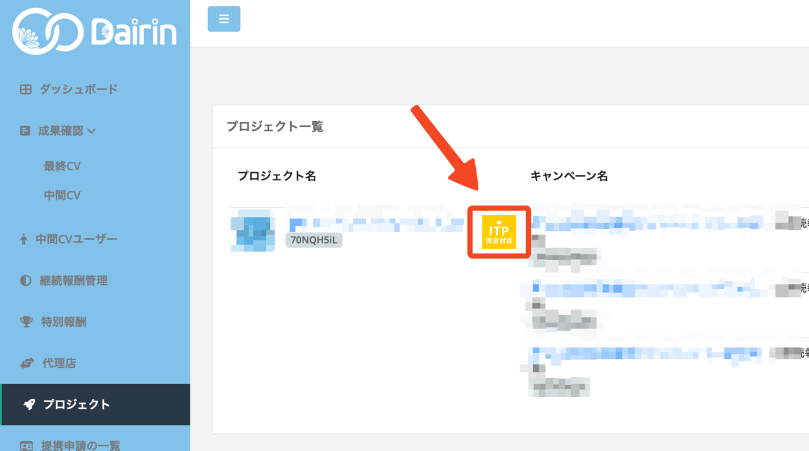Click the 70NQH5iL project code tag
809x451 pixels.
pyautogui.click(x=313, y=240)
